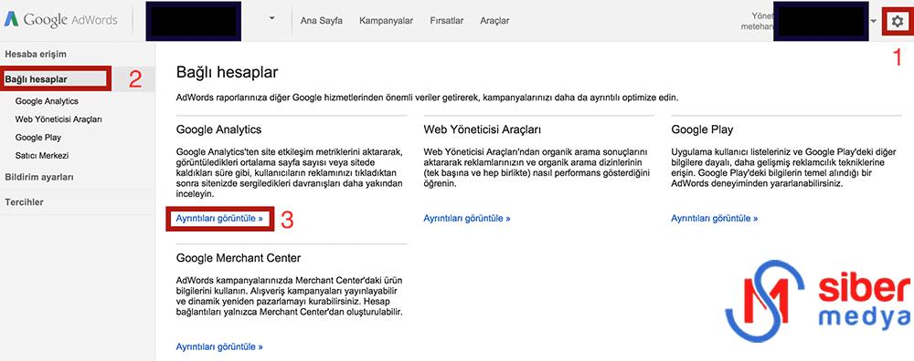Screen dimensions: 914x361
Task: View details under Google Play card
Action: click(715, 218)
